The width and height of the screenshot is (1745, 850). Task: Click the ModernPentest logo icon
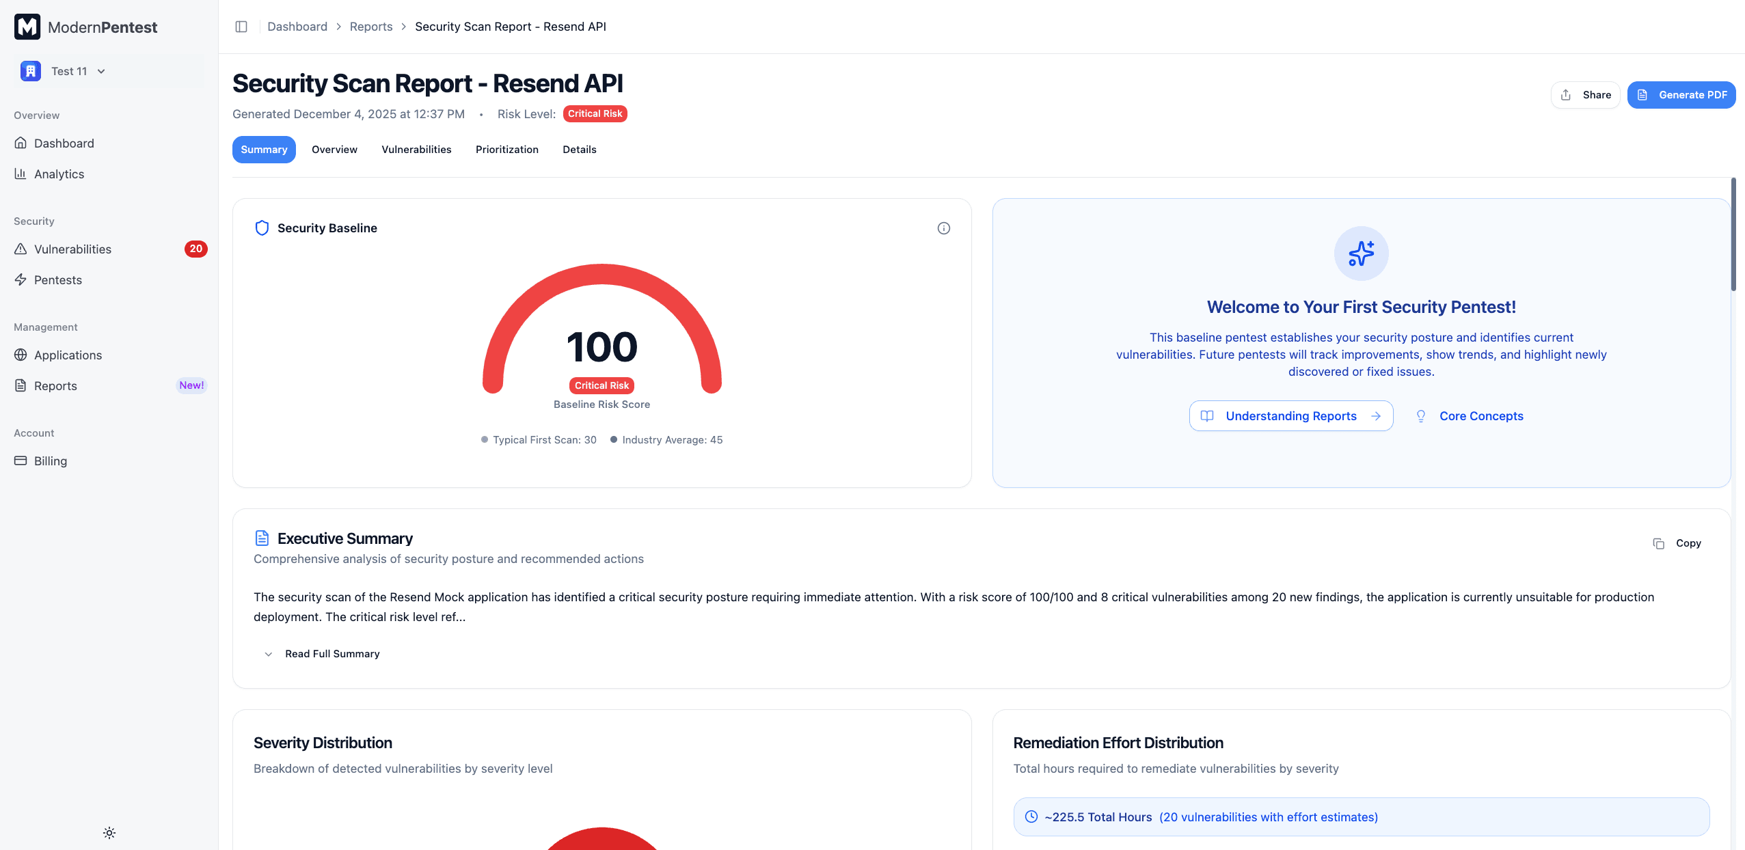tap(27, 27)
